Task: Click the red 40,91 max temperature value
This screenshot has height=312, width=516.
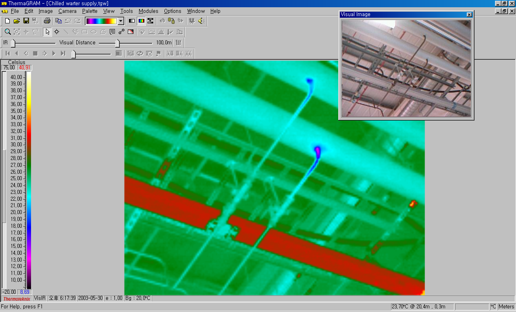Action: [24, 67]
